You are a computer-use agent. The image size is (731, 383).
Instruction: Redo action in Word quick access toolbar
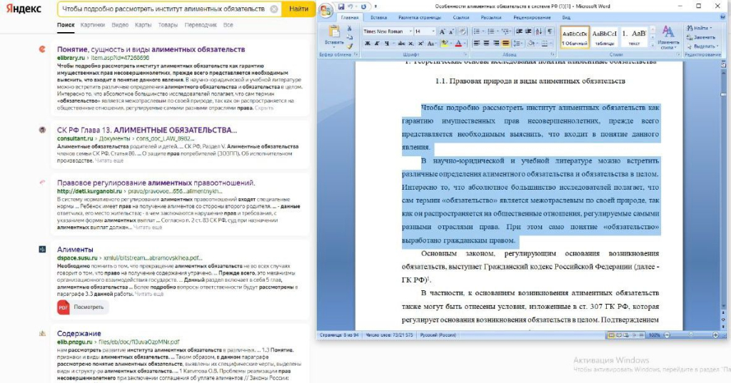click(x=363, y=6)
